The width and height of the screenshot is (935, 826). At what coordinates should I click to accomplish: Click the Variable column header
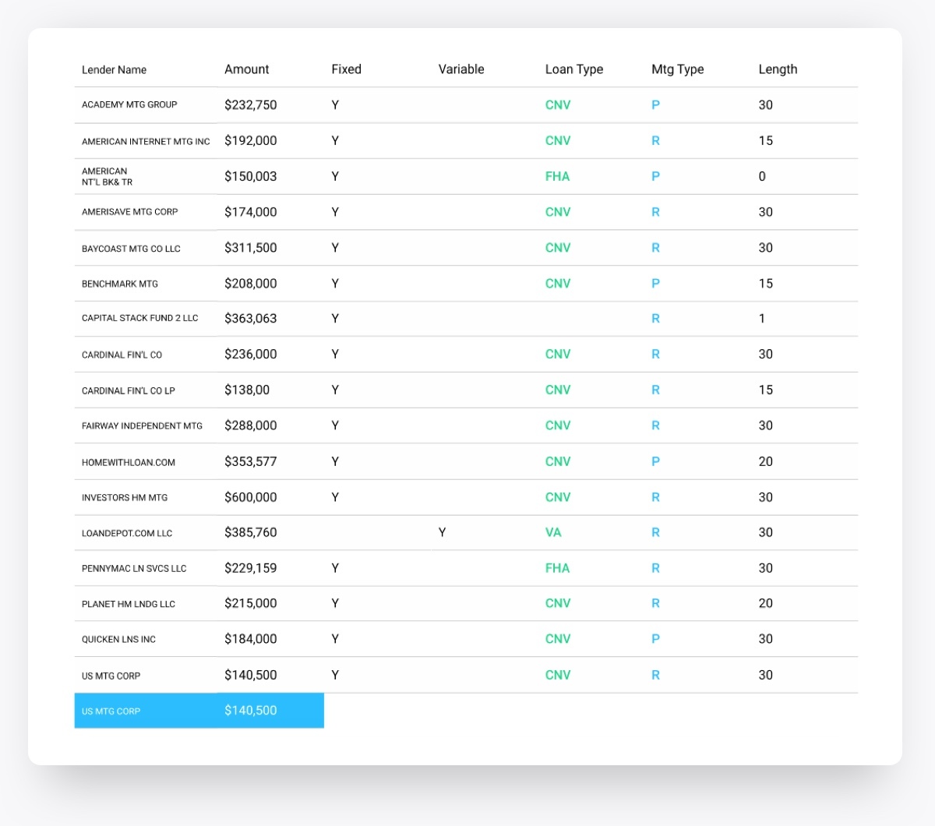[x=460, y=69]
